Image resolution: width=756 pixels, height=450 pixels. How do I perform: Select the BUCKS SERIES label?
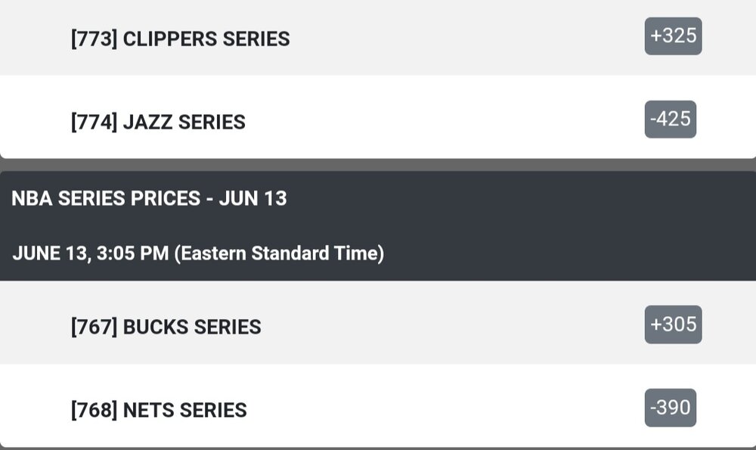pyautogui.click(x=192, y=327)
